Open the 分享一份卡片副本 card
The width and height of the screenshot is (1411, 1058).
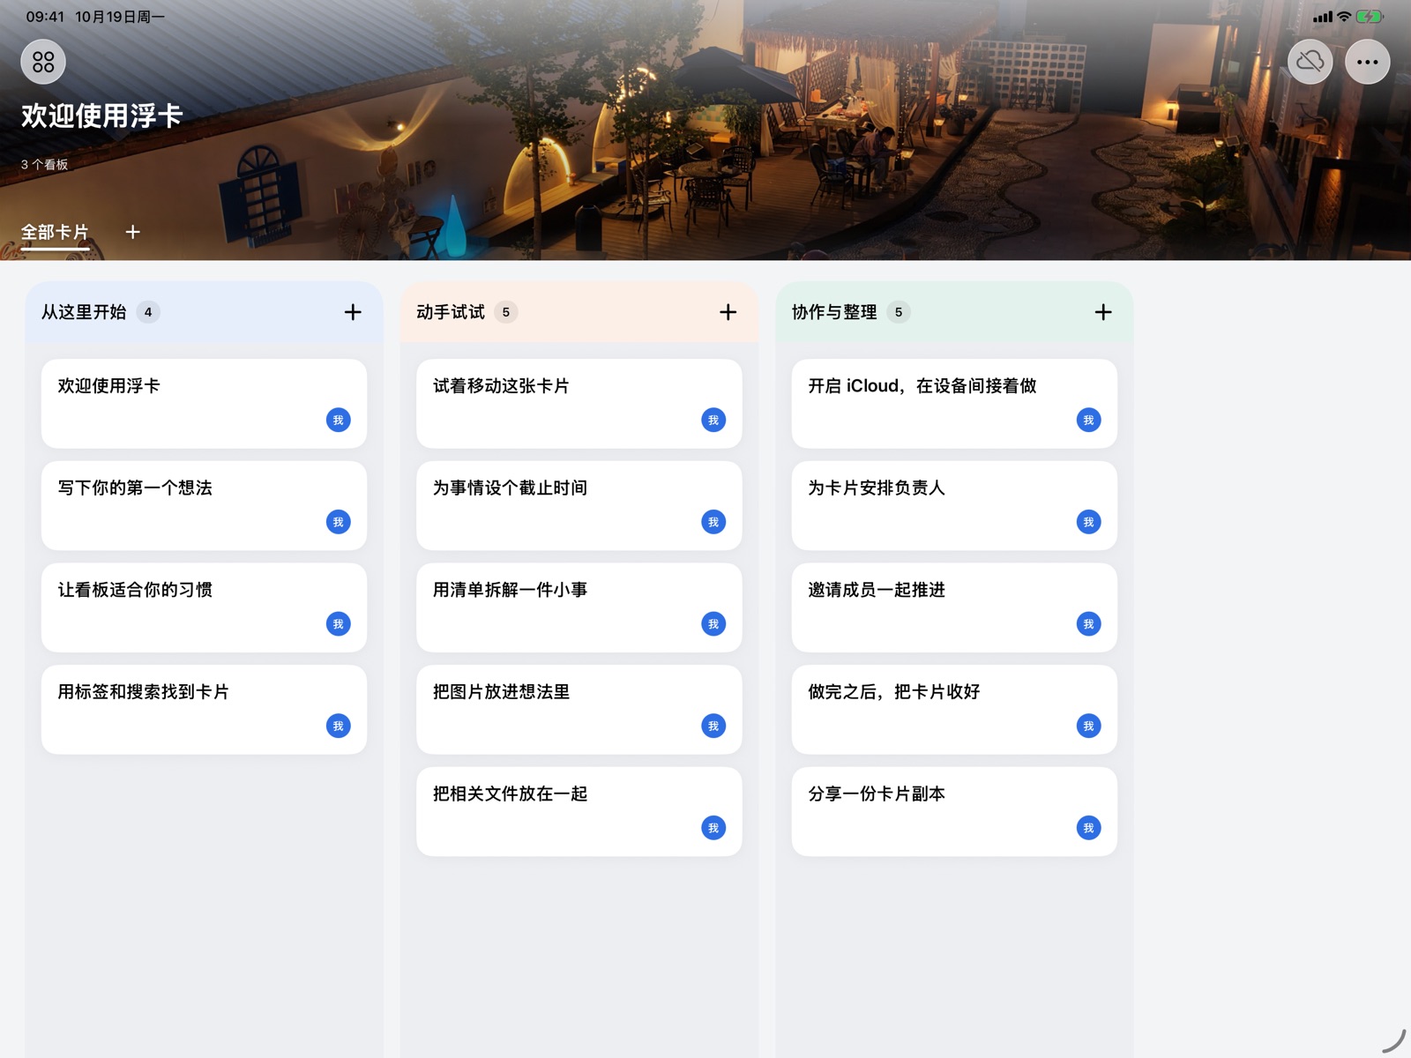[x=954, y=811]
